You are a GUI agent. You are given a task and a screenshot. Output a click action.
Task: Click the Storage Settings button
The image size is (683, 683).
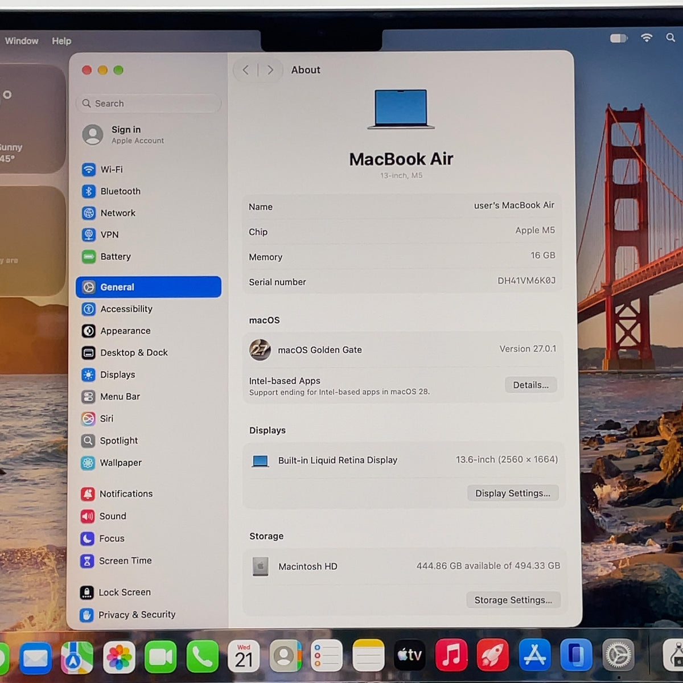pyautogui.click(x=513, y=600)
